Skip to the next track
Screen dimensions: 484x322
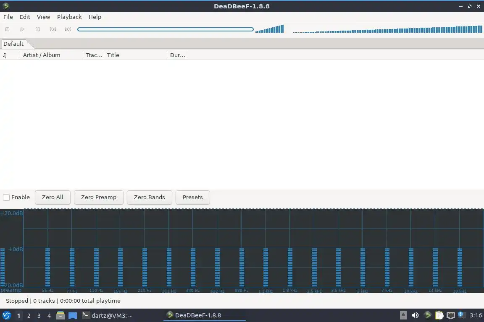pyautogui.click(x=68, y=29)
